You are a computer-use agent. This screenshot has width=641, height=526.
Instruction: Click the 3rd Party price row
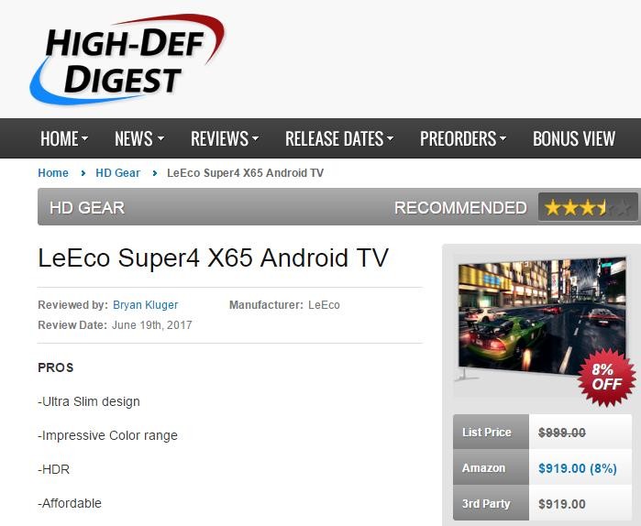[x=543, y=503]
